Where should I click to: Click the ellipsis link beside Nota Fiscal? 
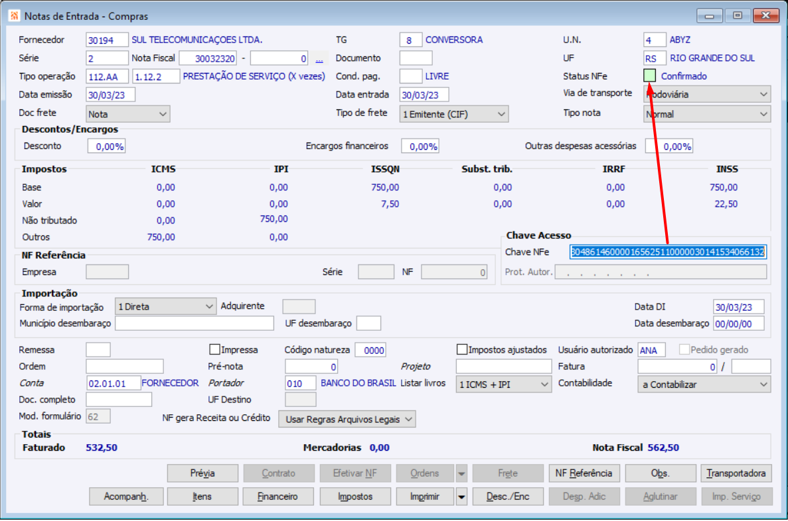click(319, 59)
